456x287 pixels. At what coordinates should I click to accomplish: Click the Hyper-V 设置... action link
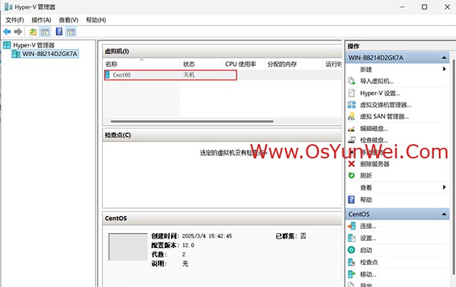pos(380,93)
